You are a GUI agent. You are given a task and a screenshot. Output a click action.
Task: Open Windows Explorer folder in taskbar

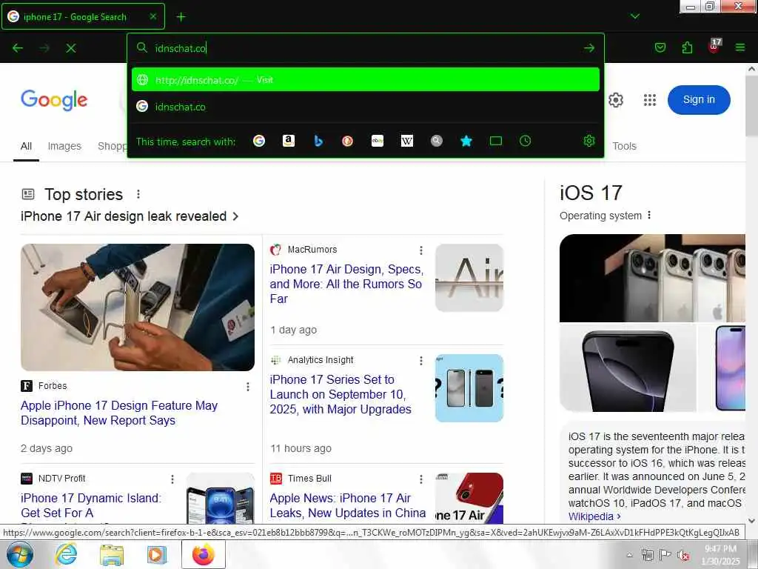click(x=112, y=555)
